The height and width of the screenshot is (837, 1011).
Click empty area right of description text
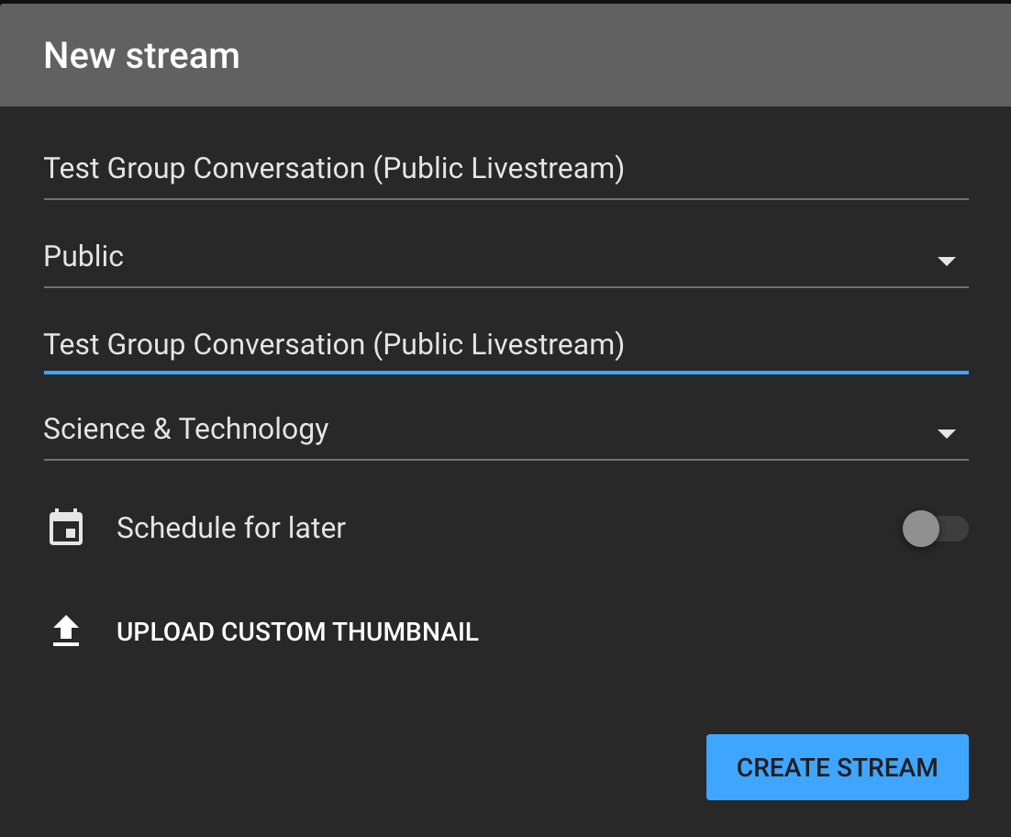[x=797, y=345]
